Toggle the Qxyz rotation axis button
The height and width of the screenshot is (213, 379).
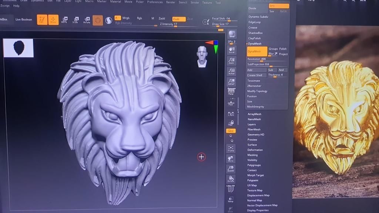tap(231, 131)
